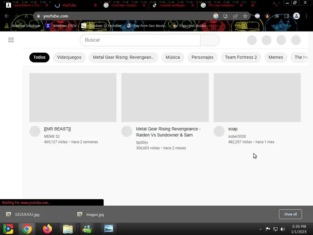Open the Espectral McGee bookmark
The height and width of the screenshot is (235, 313).
click(x=190, y=26)
